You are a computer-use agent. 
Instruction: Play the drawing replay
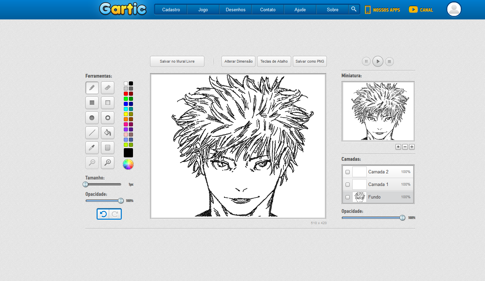click(378, 62)
